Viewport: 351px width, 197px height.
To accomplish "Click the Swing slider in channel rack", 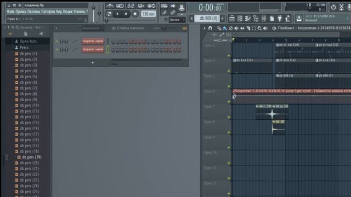I will [x=165, y=28].
